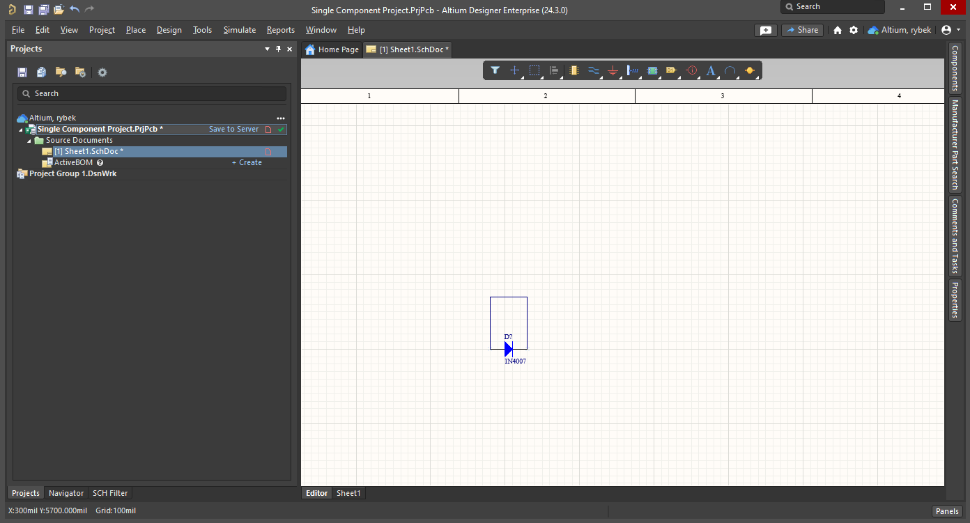970x523 pixels.
Task: Select the Place Text String tool
Action: coord(711,70)
